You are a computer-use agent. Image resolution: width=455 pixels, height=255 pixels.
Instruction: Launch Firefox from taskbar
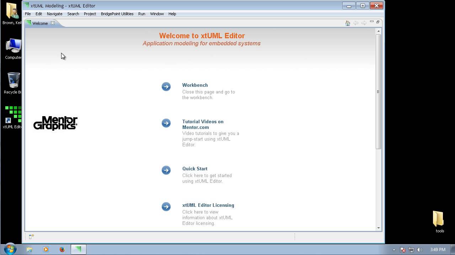tap(62, 249)
